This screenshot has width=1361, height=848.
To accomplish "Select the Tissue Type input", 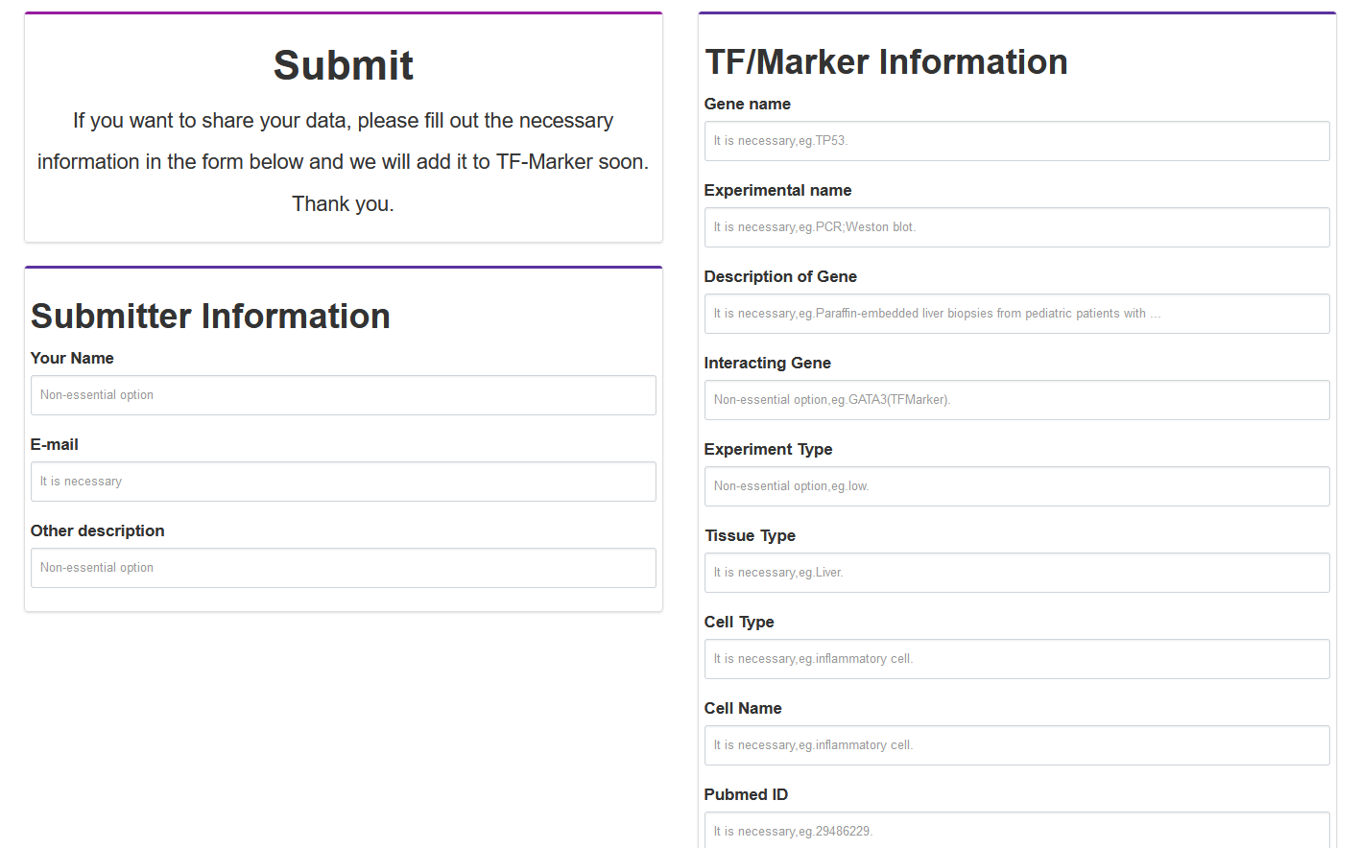I will pos(1016,573).
